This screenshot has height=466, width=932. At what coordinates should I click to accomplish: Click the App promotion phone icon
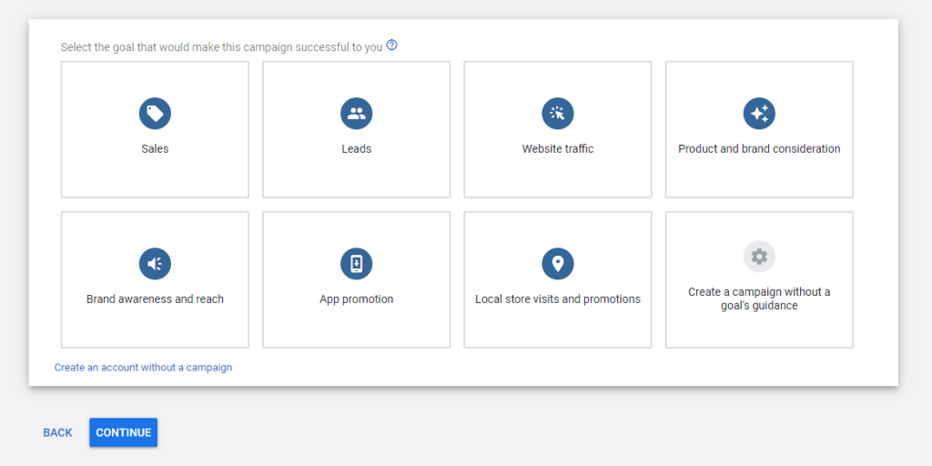tap(357, 264)
